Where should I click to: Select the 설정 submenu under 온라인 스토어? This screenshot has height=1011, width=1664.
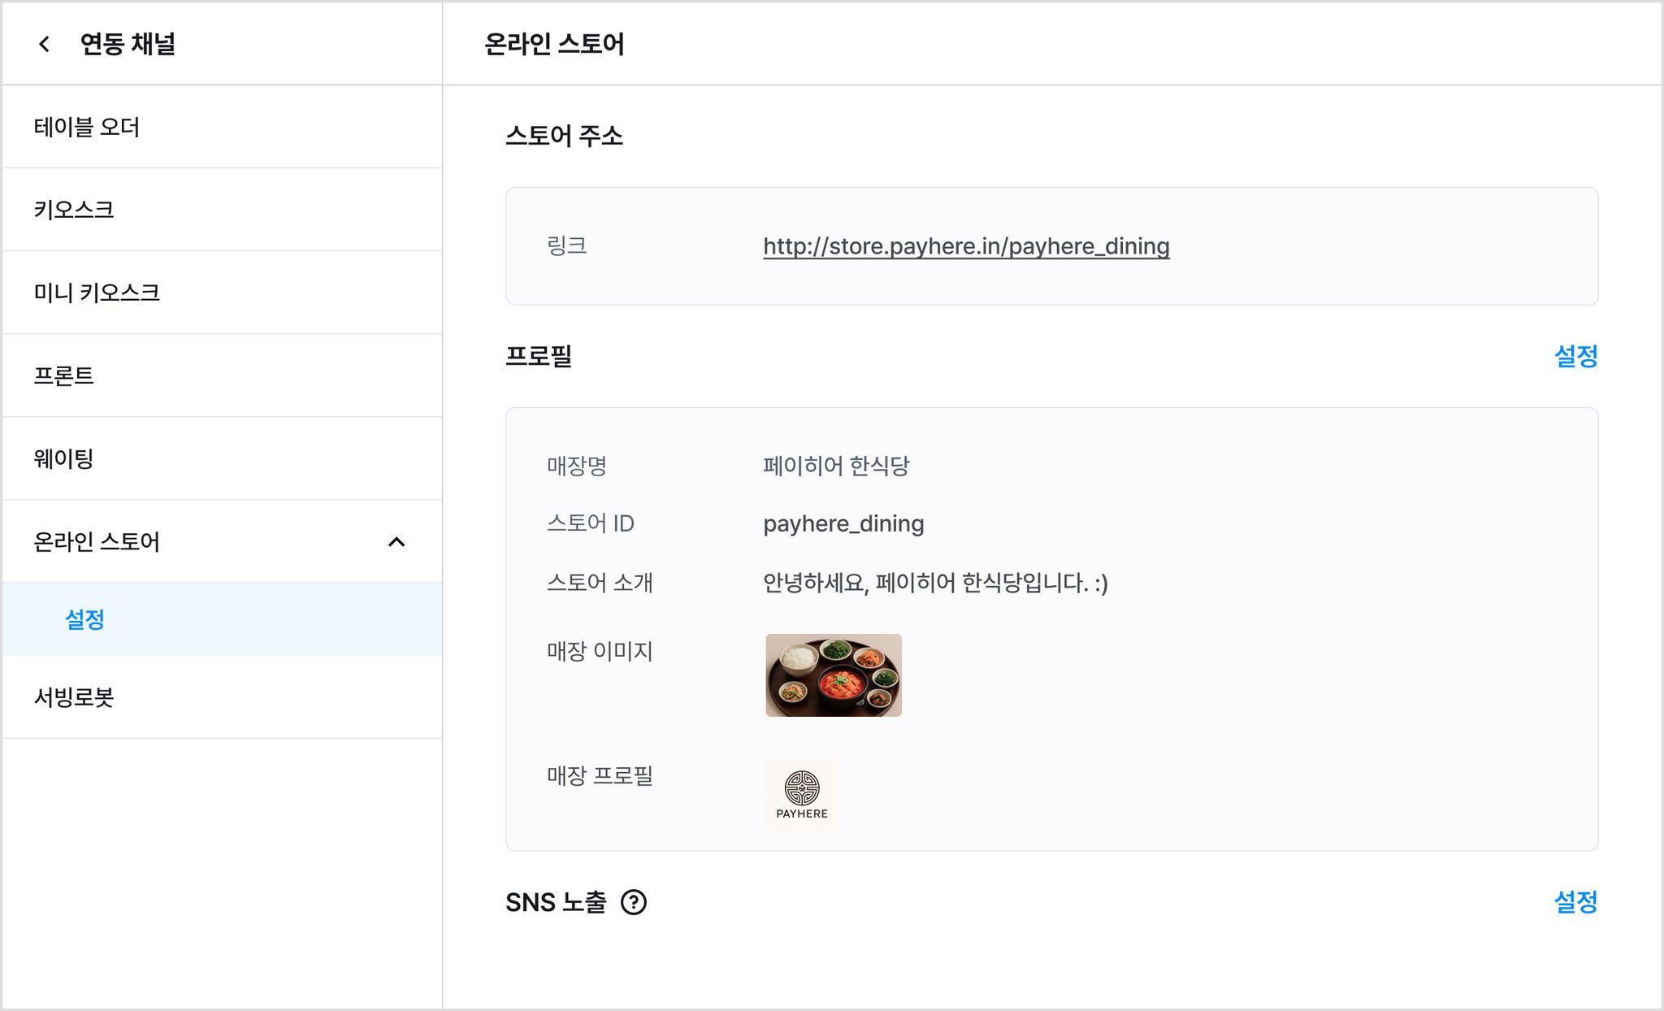222,619
